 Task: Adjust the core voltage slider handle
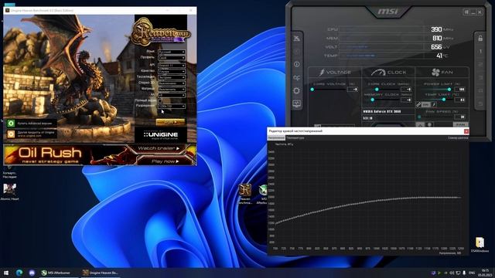tap(312, 90)
